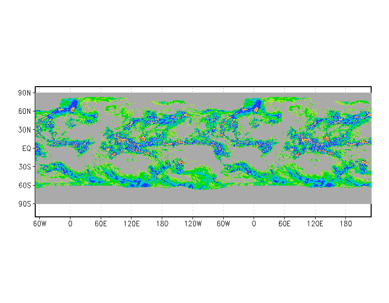Click the 120W longitude axis label

click(193, 224)
